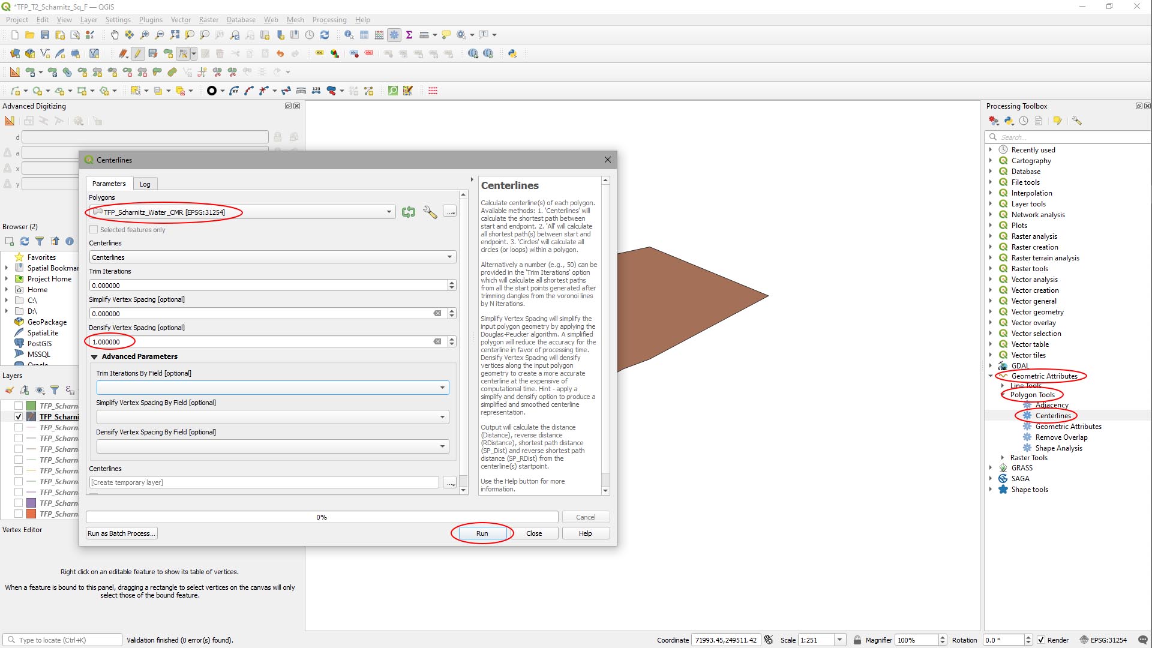Collapse the Geometric Attributes tree group

click(x=991, y=376)
